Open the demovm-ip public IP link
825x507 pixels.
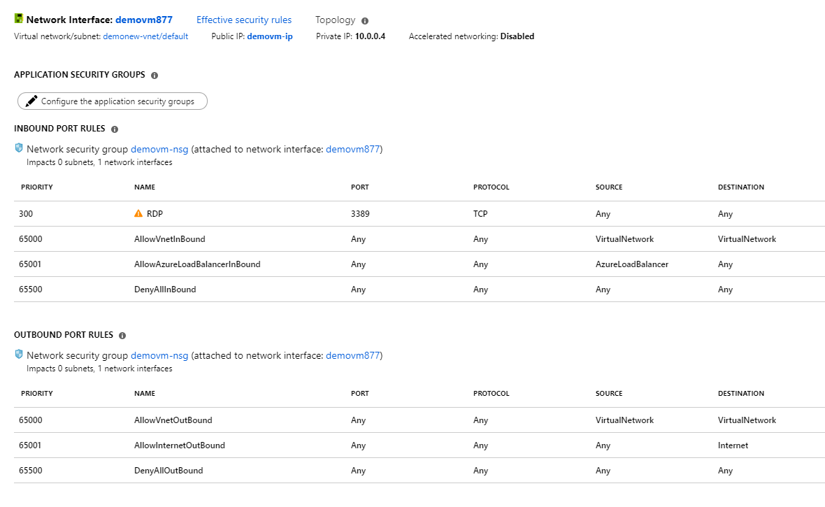[270, 36]
